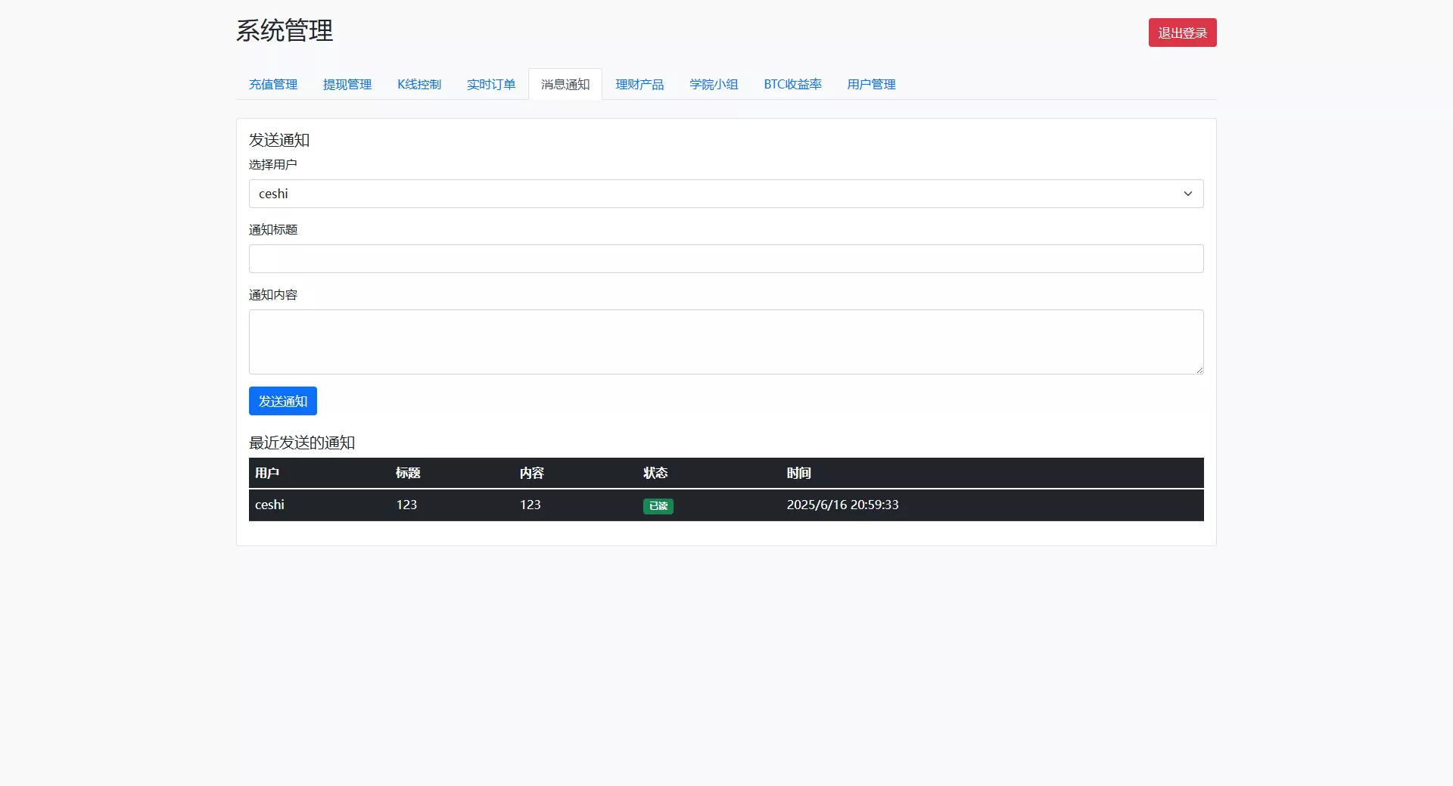Image resolution: width=1453 pixels, height=786 pixels.
Task: Click the green 已读 status badge
Action: (x=658, y=506)
